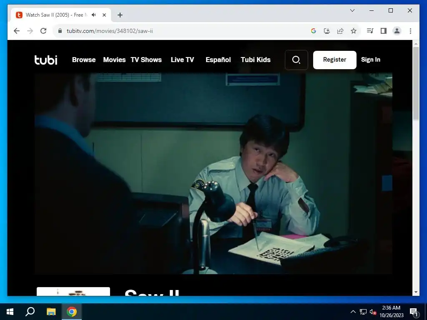Click the Saw II video player

213,173
